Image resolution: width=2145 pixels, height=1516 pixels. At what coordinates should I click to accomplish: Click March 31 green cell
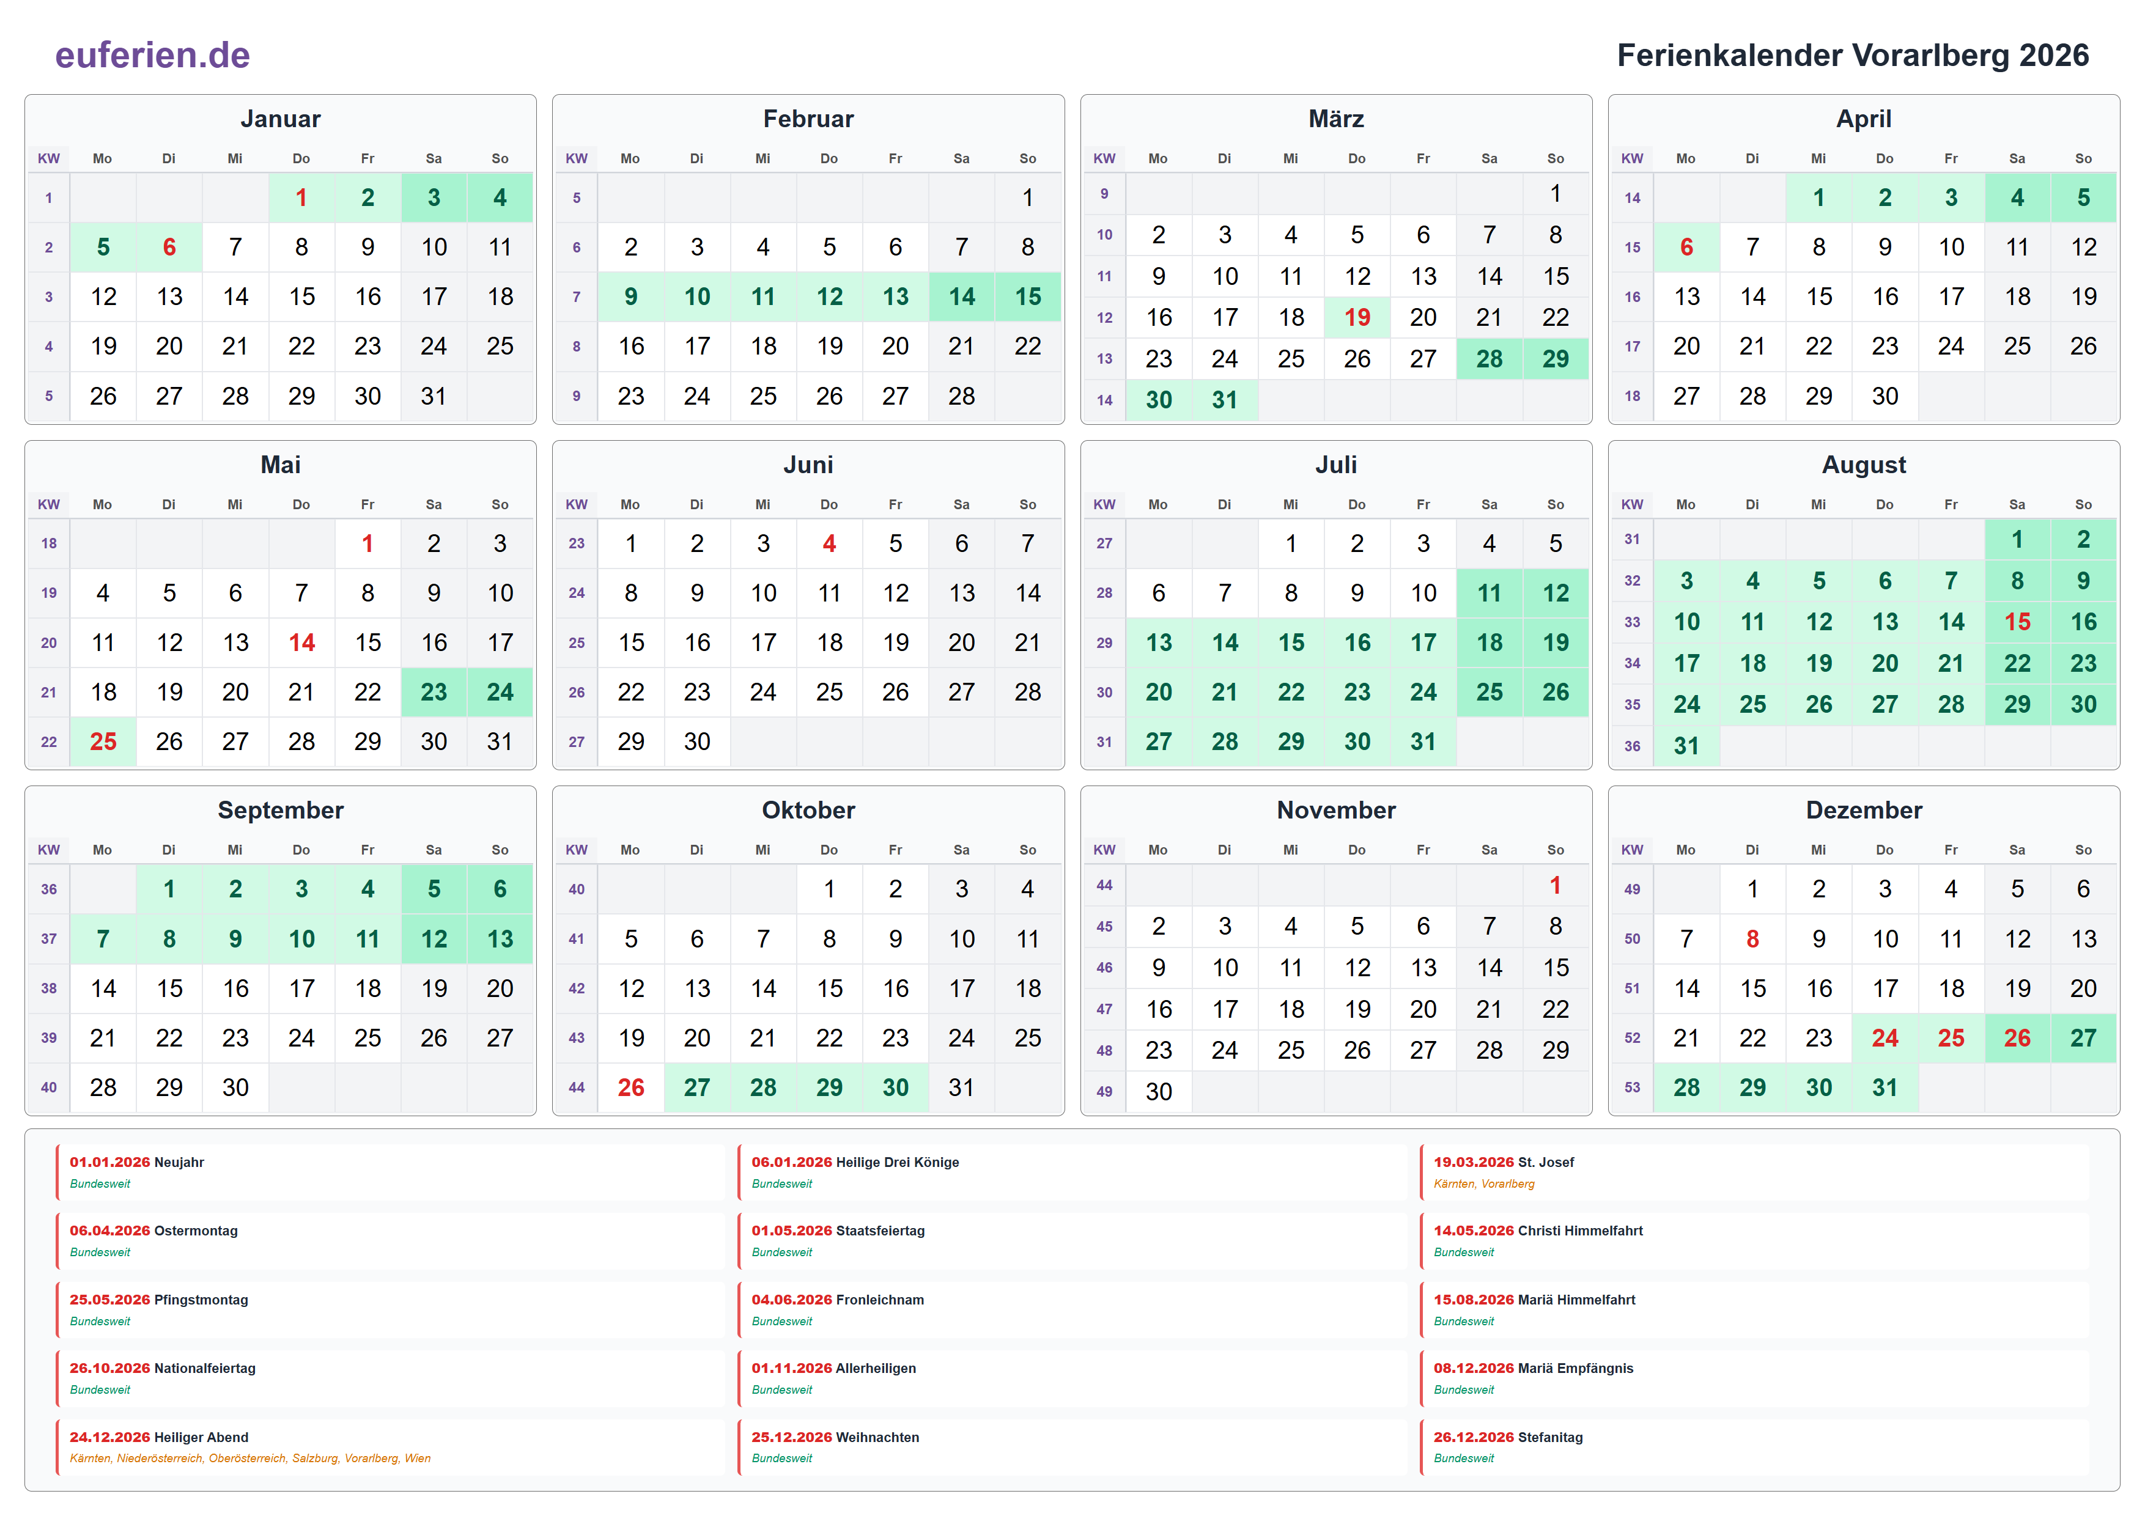point(1225,400)
